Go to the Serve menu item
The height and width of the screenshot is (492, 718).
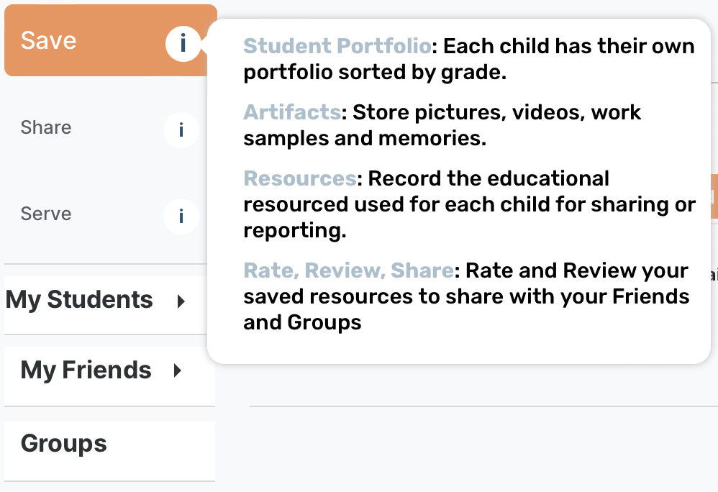point(46,214)
